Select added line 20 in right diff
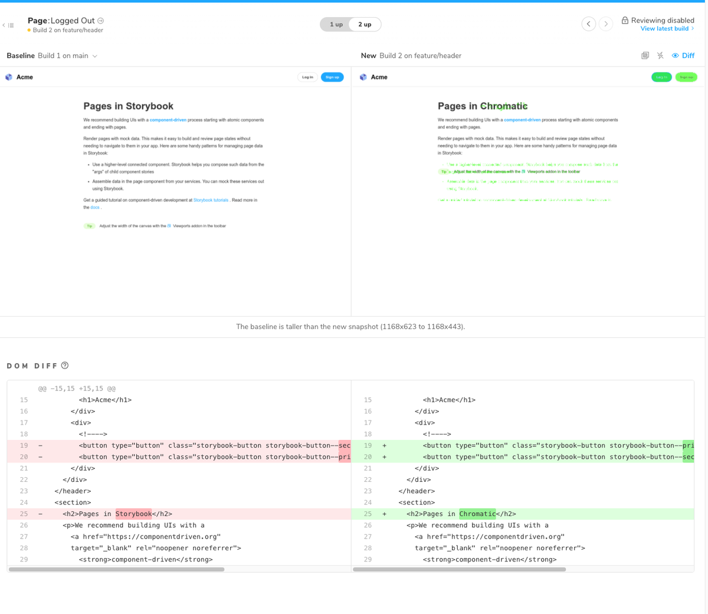This screenshot has height=614, width=708. (523, 457)
